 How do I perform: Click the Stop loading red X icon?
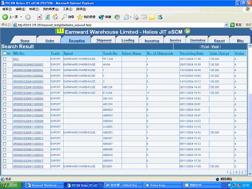[x=40, y=17]
